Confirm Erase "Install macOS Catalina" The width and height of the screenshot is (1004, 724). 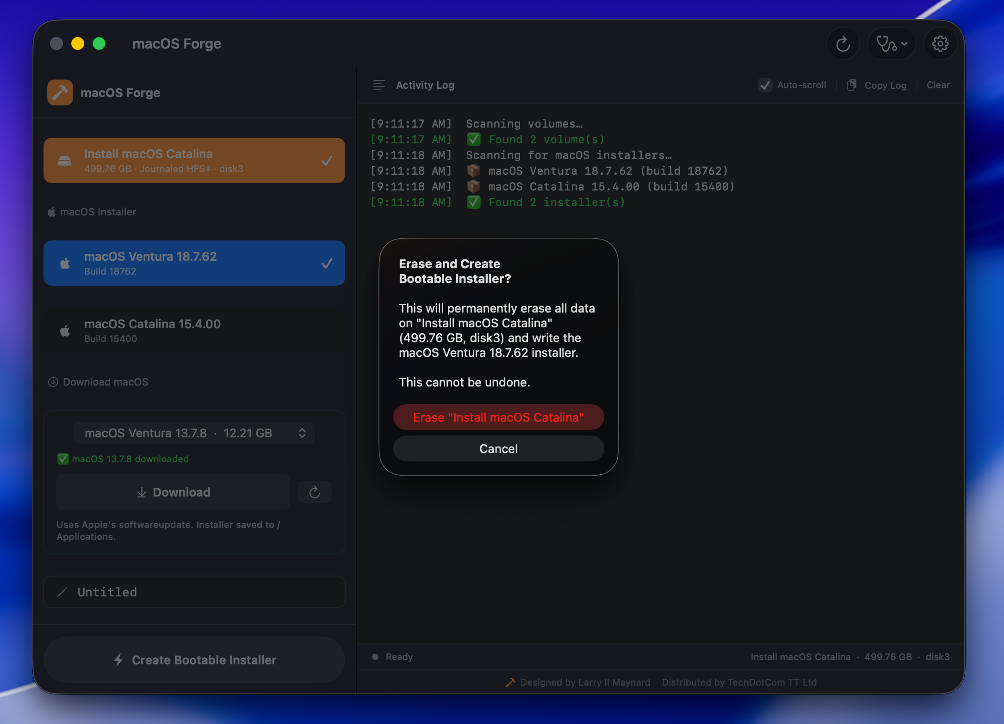point(498,417)
